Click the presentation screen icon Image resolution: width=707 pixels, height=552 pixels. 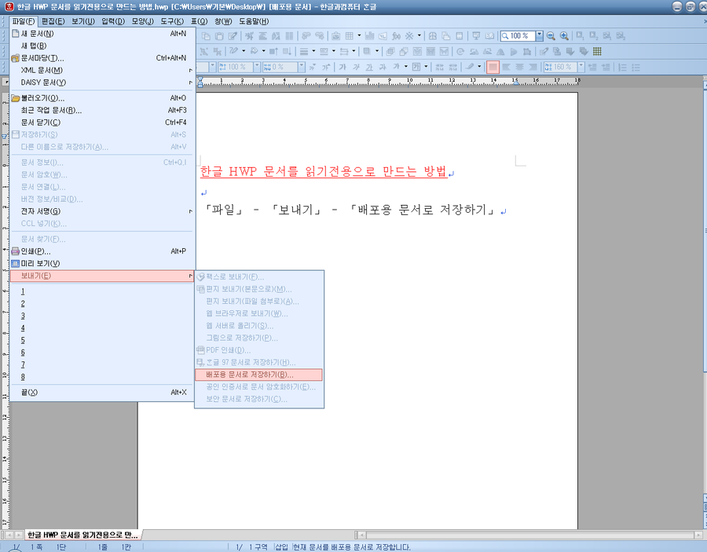pyautogui.click(x=476, y=35)
